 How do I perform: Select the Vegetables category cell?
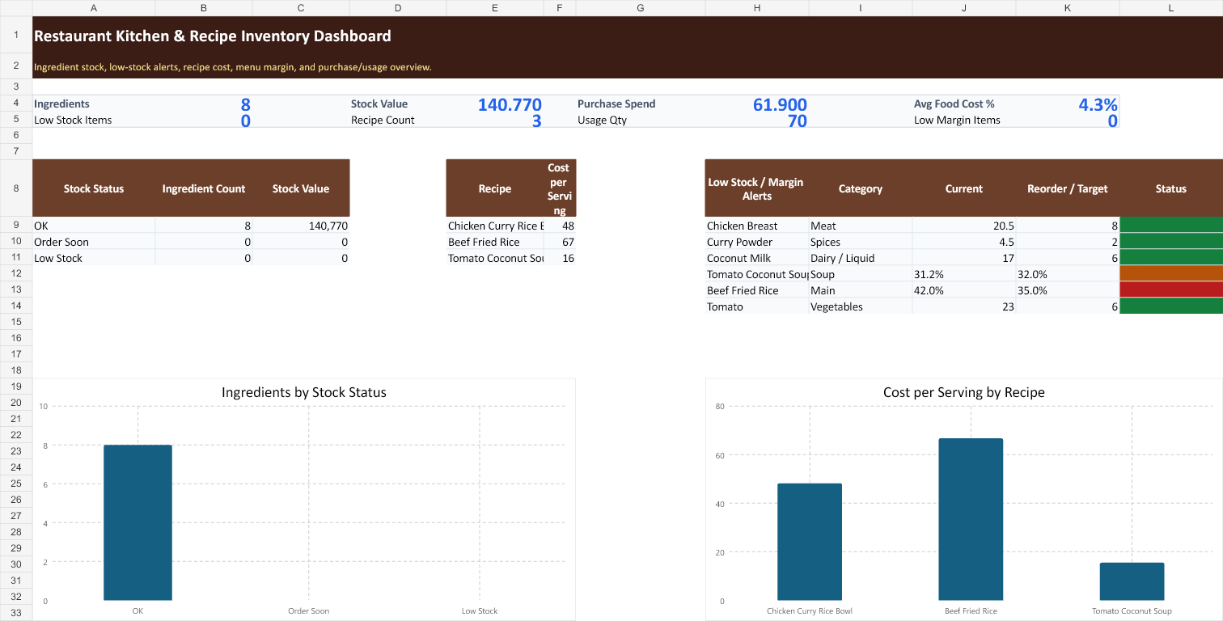[861, 306]
